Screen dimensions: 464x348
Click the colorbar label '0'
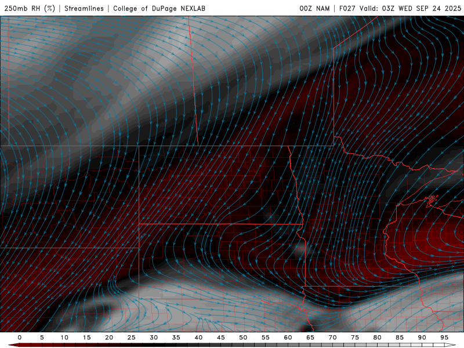click(20, 338)
